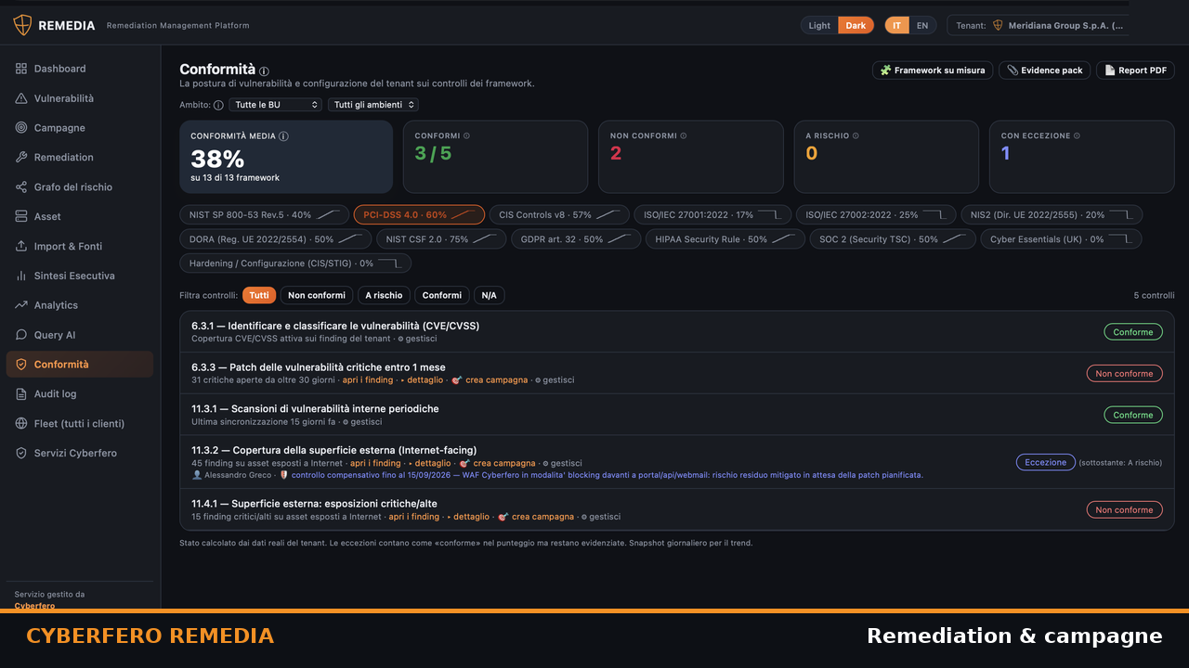Filter controls by Conformi
The image size is (1189, 668).
(x=442, y=295)
